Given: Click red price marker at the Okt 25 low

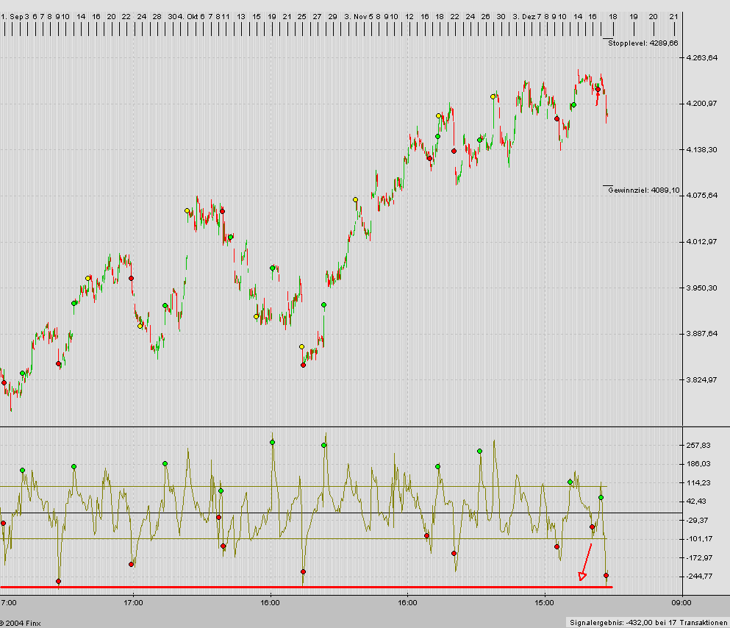Looking at the screenshot, I should (303, 365).
